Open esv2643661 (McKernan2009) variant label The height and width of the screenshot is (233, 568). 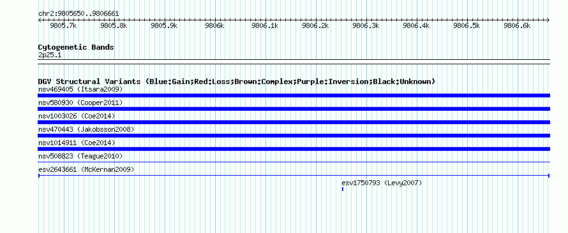86,169
